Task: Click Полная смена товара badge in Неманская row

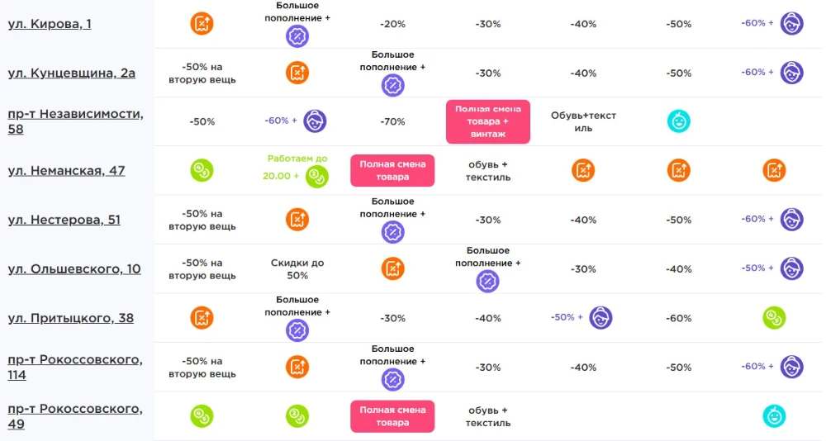Action: [392, 171]
